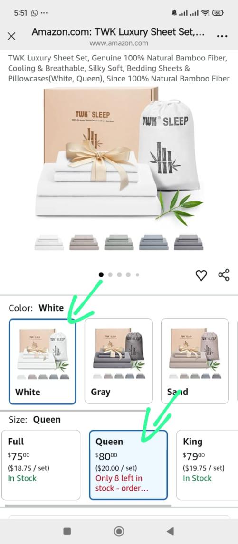Image resolution: width=238 pixels, height=544 pixels.
Task: Choose the Queen size at $80.00
Action: click(x=128, y=465)
